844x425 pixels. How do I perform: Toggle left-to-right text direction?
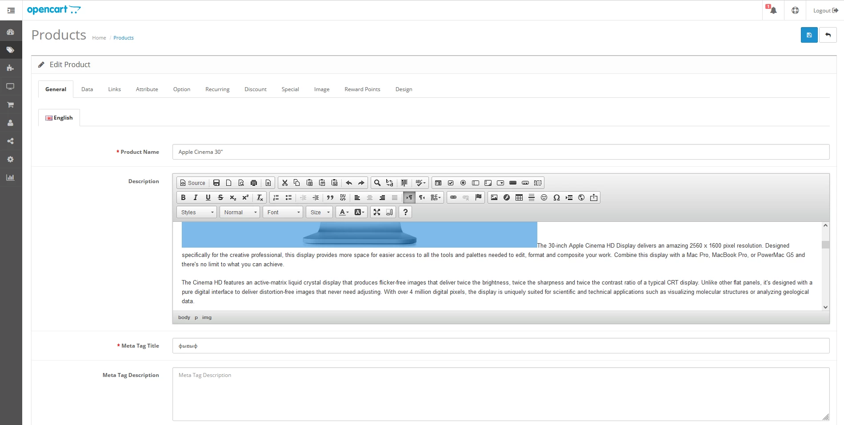click(409, 197)
